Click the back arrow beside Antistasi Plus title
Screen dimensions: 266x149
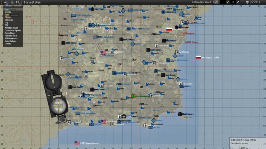coord(2,2)
